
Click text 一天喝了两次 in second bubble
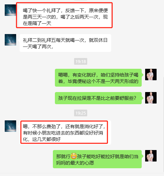pyautogui.click(x=37, y=47)
